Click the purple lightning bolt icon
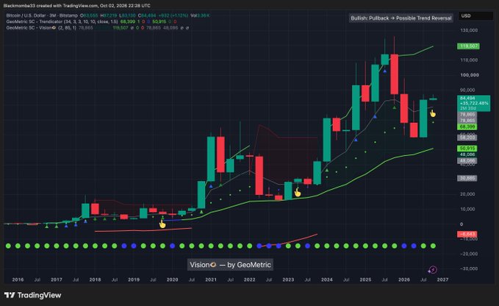 pos(433,270)
